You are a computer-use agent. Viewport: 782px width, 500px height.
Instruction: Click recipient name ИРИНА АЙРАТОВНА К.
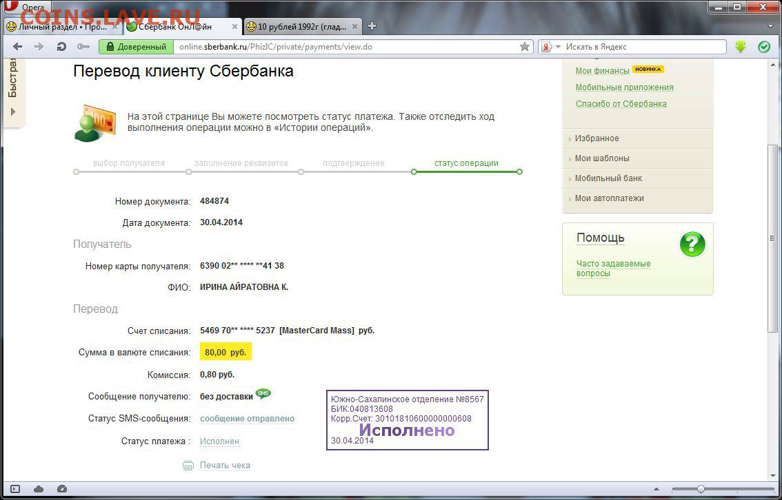pyautogui.click(x=244, y=287)
